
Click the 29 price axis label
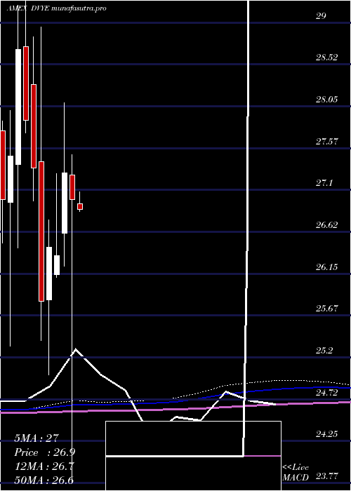321,16
